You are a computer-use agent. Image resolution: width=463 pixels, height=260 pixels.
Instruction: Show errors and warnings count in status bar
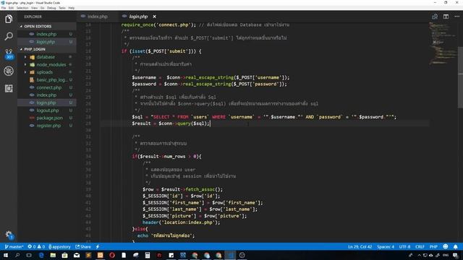pos(36,247)
